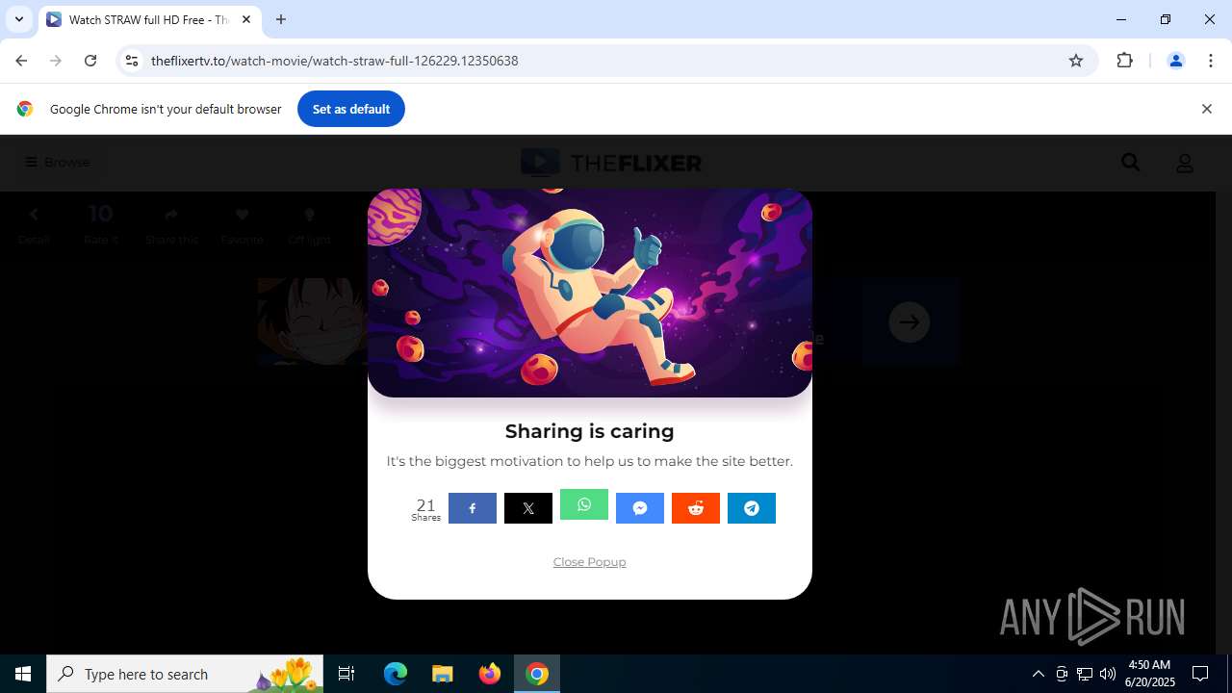Open File Explorer from taskbar

point(443,674)
